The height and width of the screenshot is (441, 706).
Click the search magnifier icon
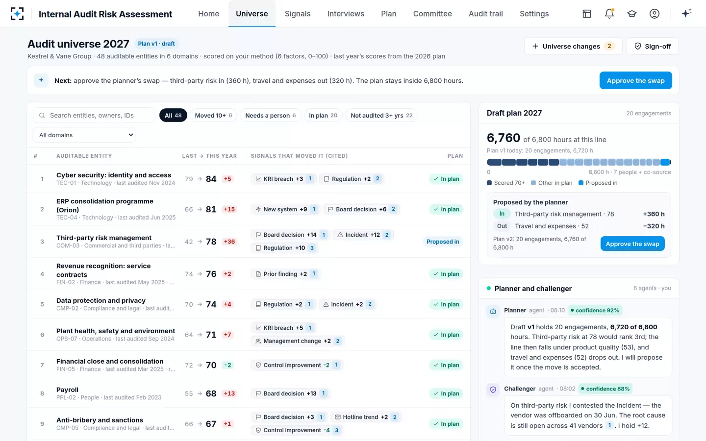42,116
